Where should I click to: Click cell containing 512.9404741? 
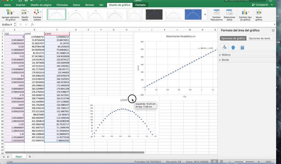point(35,141)
